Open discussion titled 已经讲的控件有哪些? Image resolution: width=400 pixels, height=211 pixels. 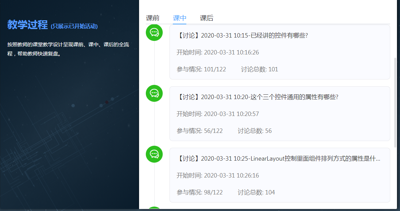pos(242,36)
